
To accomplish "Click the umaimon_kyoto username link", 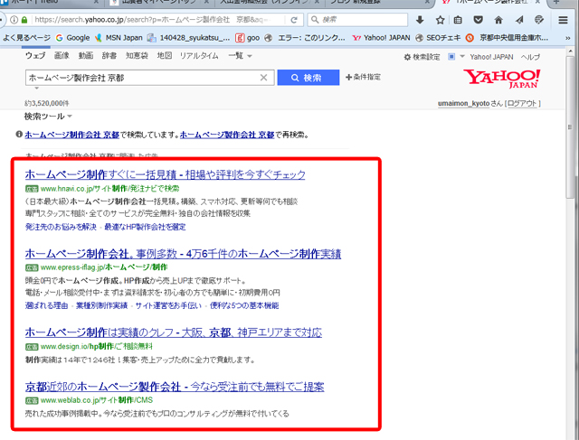I will (x=464, y=104).
